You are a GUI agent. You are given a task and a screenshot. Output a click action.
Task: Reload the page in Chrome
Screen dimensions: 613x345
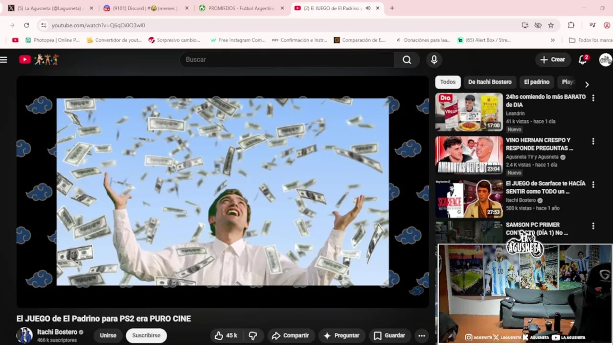[26, 25]
